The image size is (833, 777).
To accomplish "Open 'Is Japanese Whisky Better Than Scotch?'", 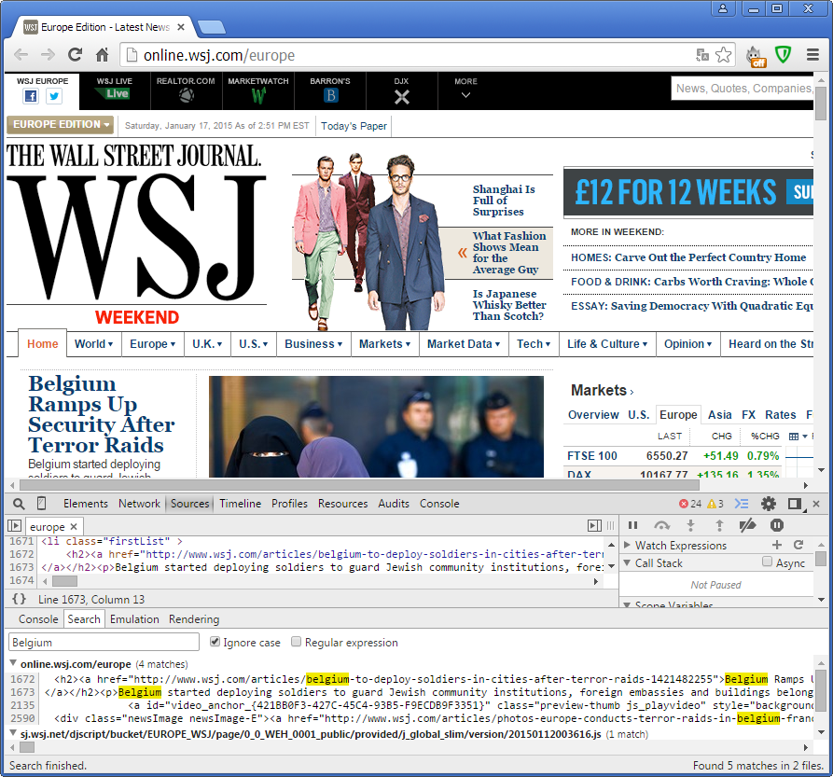I will click(509, 305).
